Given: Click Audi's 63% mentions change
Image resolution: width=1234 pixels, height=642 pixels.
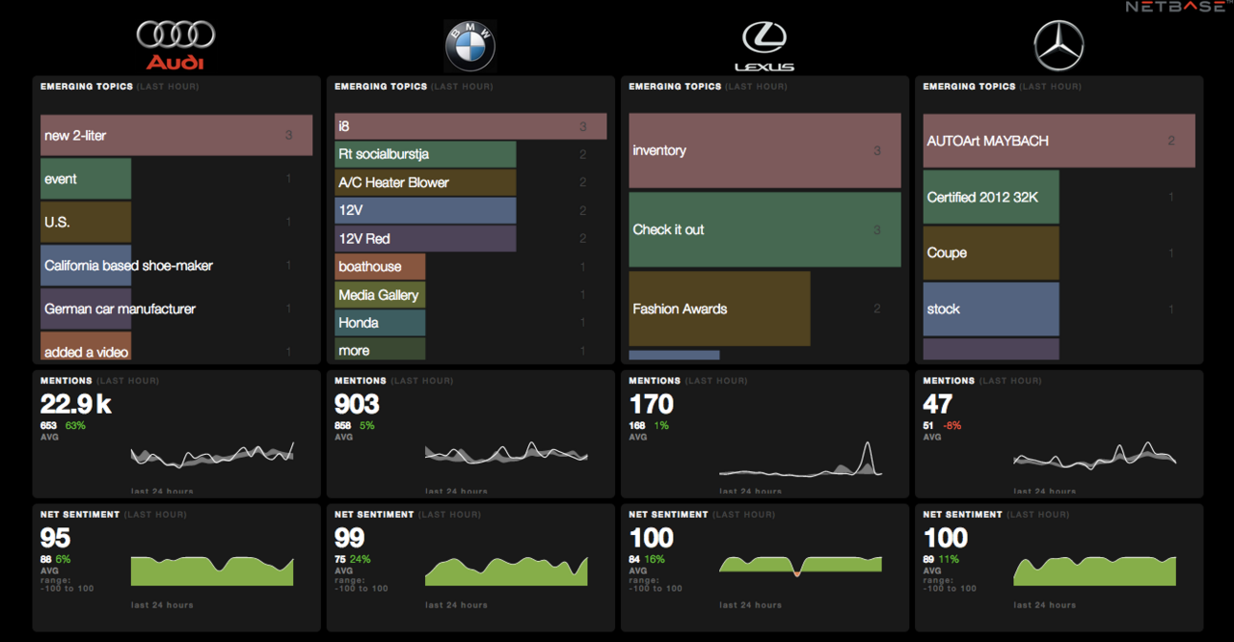Looking at the screenshot, I should tap(75, 425).
